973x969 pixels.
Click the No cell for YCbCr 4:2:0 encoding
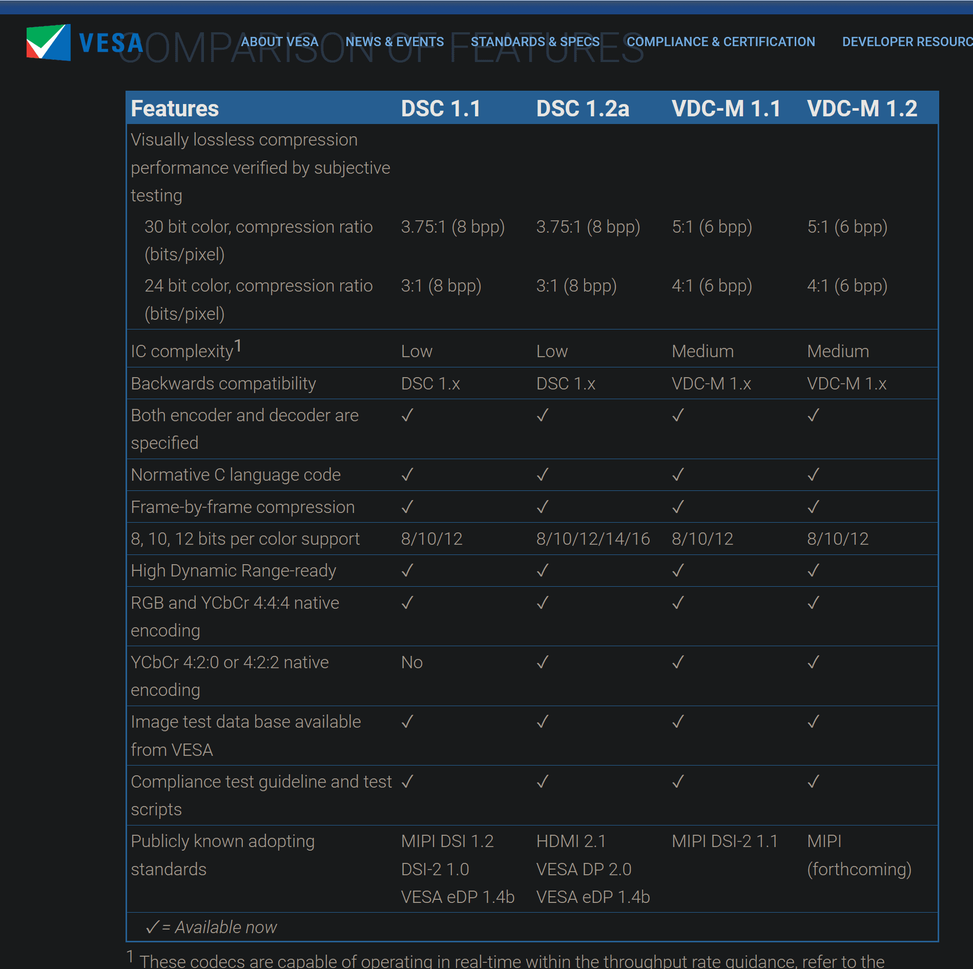pyautogui.click(x=411, y=662)
